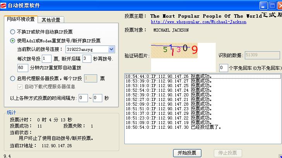Minimize the auto-voting software window
The image size is (282, 158).
point(263,5)
